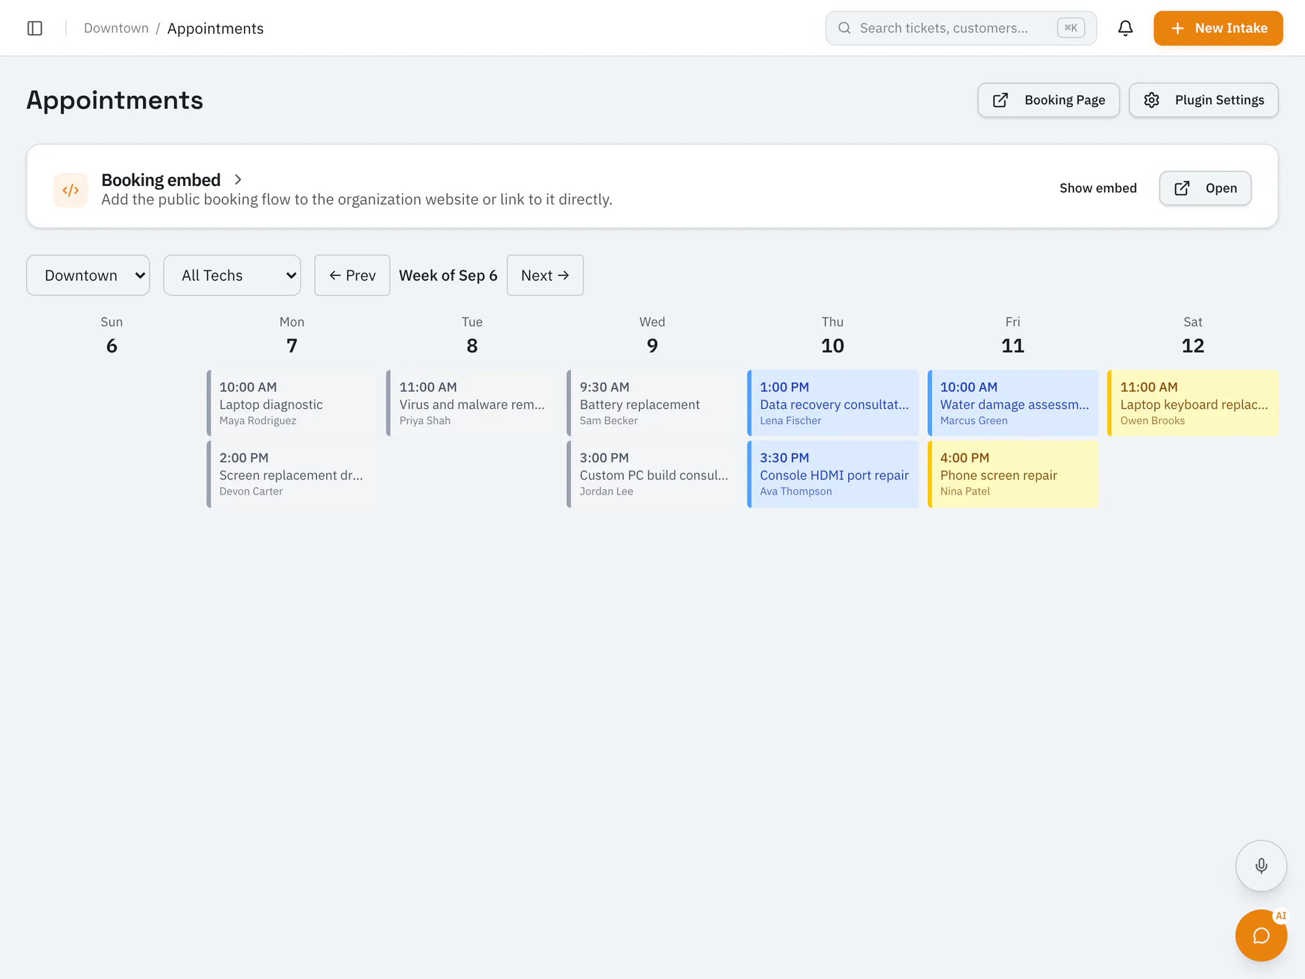Click the Open booking embed button

[1205, 188]
